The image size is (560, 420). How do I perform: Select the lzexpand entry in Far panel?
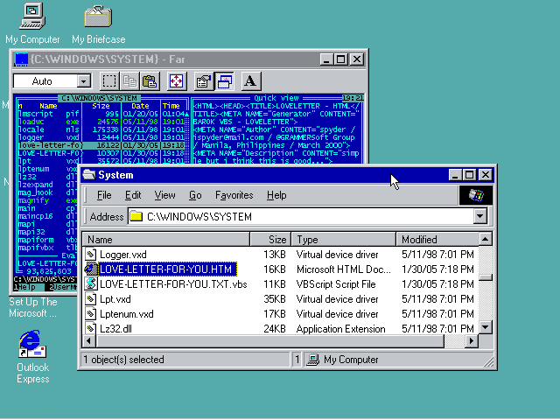(48, 185)
